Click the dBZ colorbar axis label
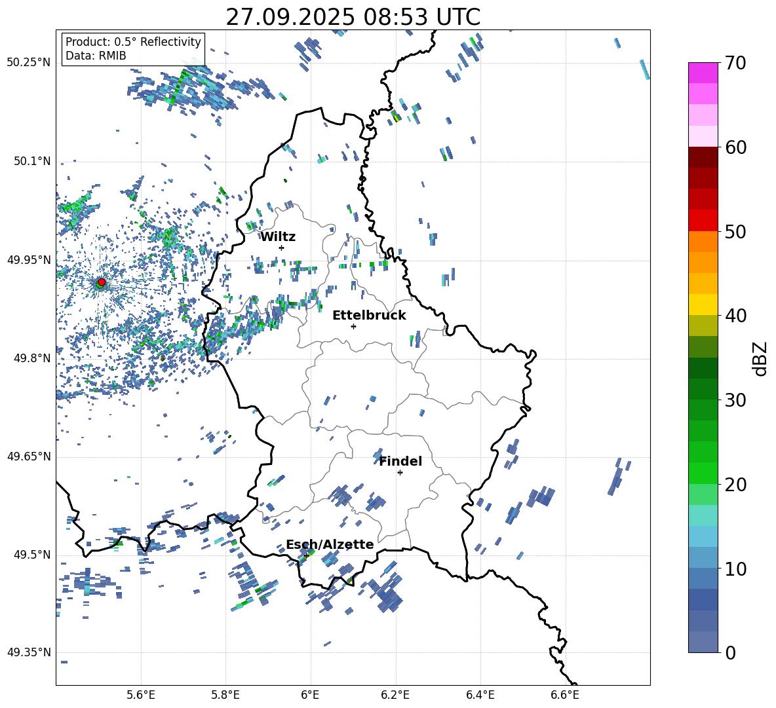Screen dimensions: 776x708 pyautogui.click(x=761, y=358)
